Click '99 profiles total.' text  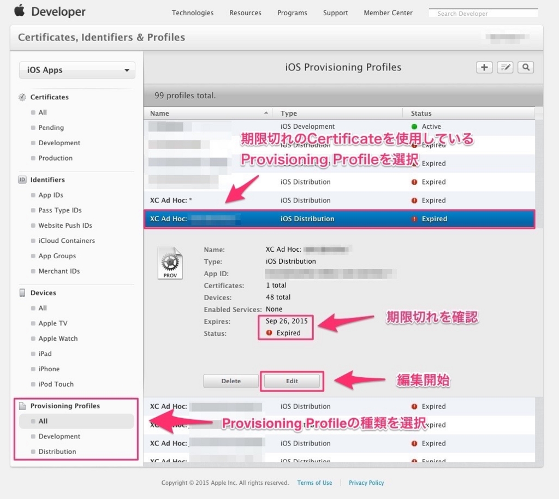[185, 96]
